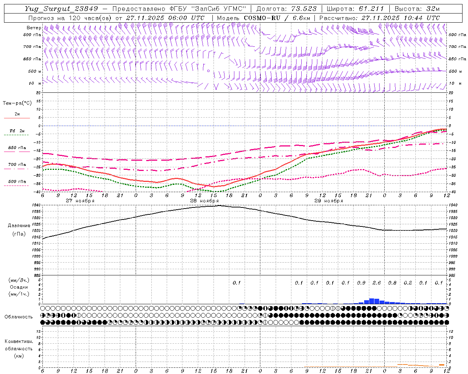Click the "28 ноября" date label
Image resolution: width=468 pixels, height=374 pixels.
pyautogui.click(x=204, y=201)
